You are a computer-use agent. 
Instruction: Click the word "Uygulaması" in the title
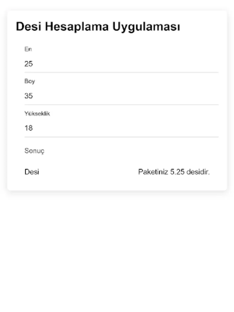click(x=146, y=27)
